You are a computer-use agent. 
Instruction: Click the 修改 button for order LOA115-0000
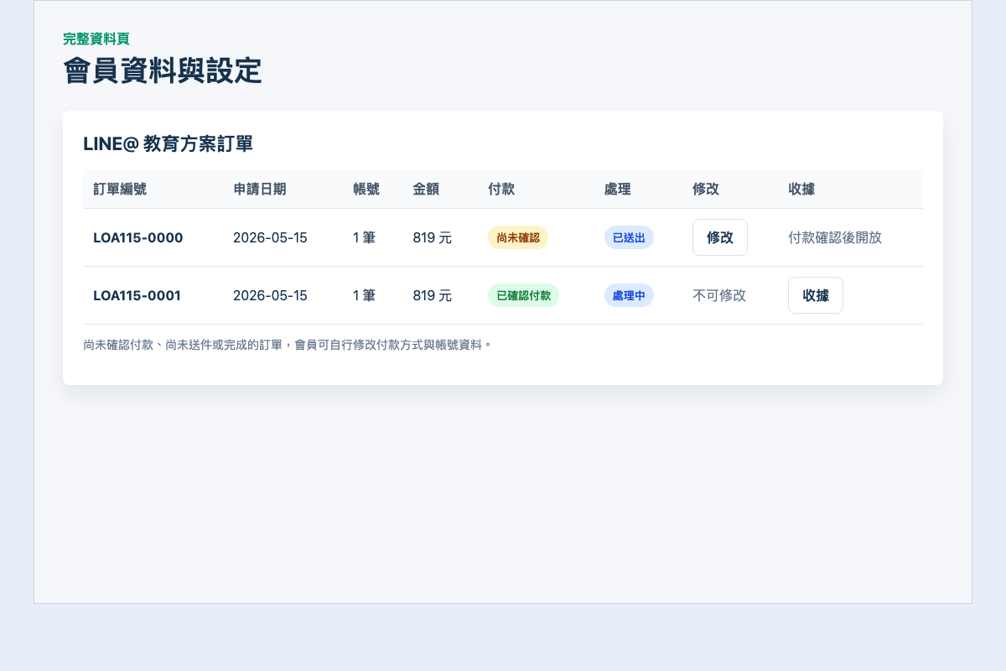[x=720, y=237]
